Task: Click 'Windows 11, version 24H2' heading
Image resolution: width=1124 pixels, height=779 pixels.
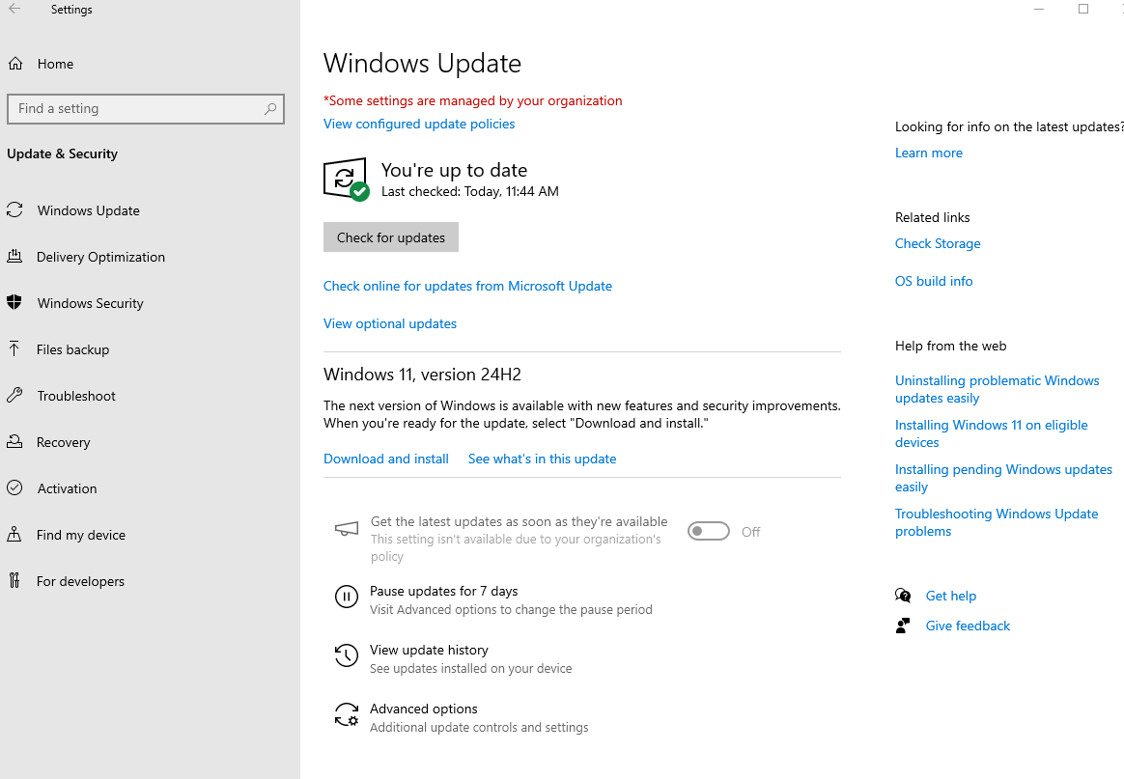Action: click(x=422, y=375)
